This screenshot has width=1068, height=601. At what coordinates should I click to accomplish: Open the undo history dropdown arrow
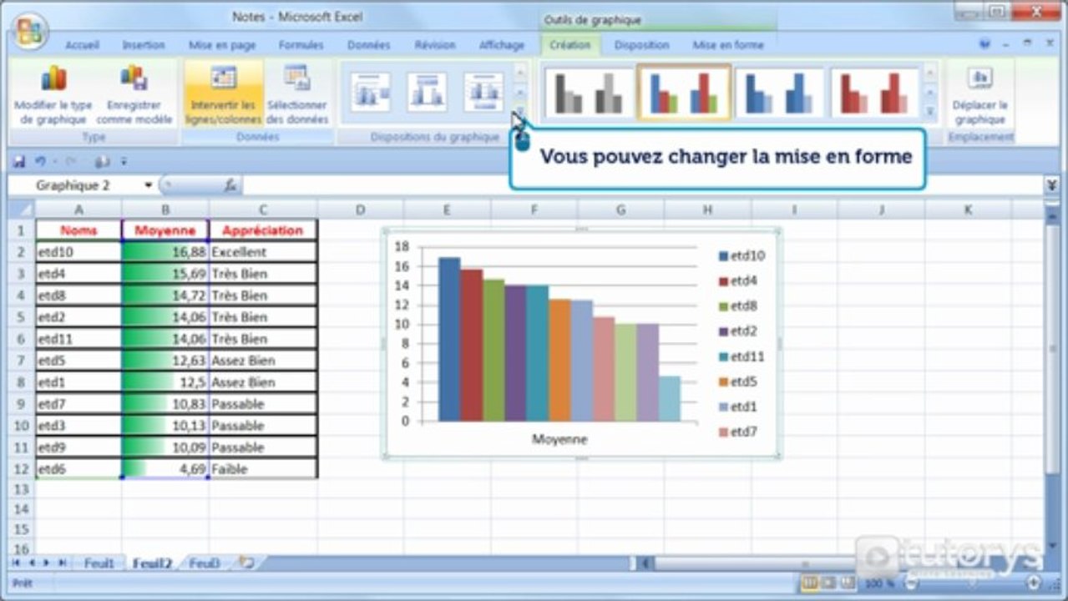pyautogui.click(x=53, y=161)
